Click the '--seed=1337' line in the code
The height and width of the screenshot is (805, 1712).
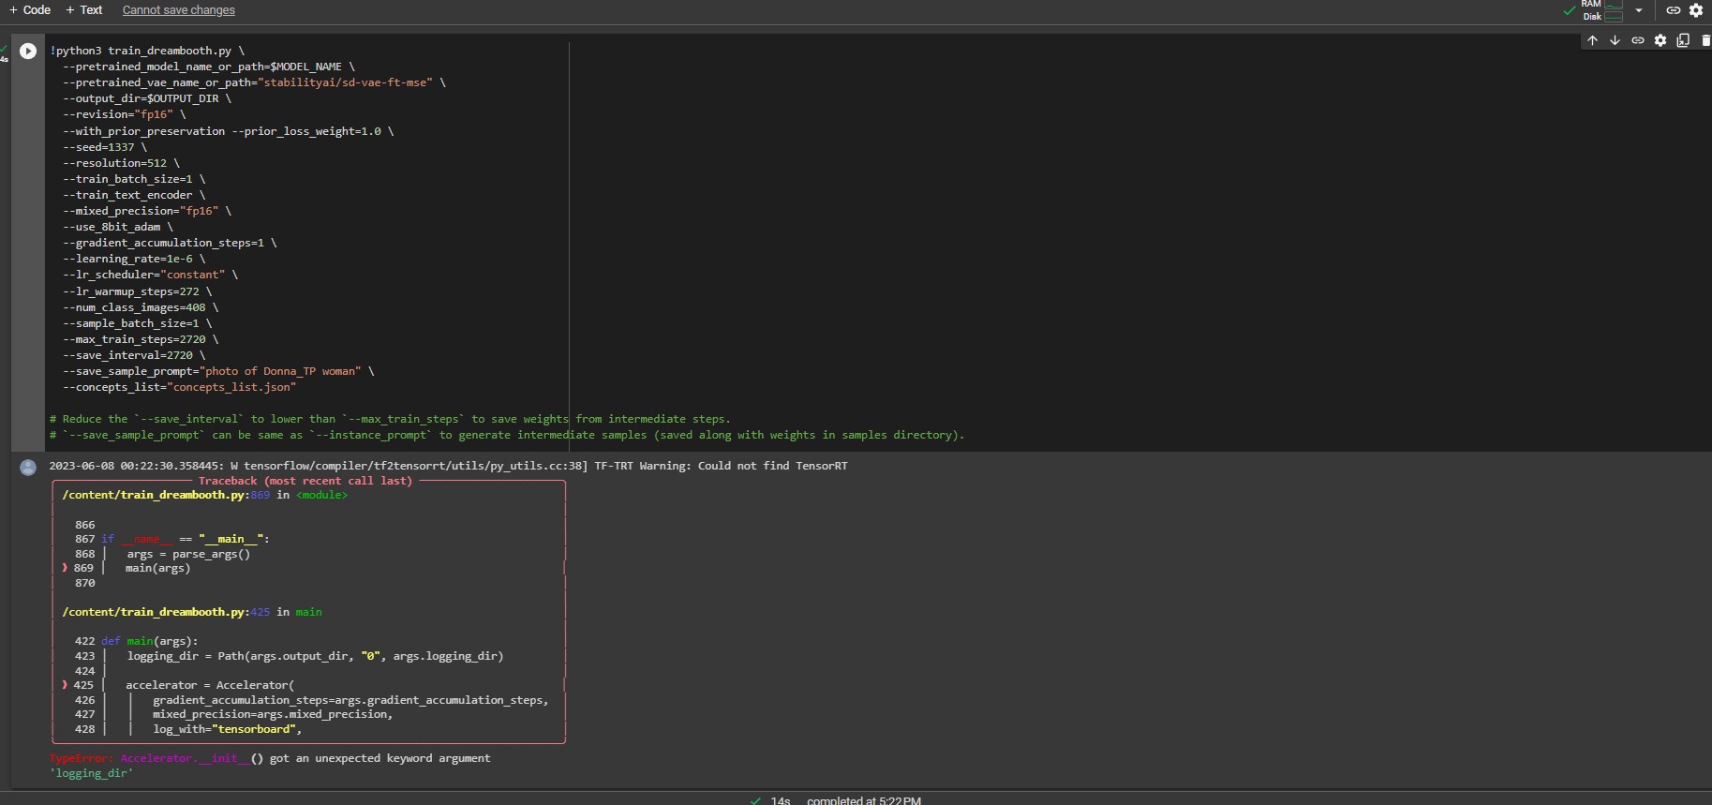pos(104,147)
